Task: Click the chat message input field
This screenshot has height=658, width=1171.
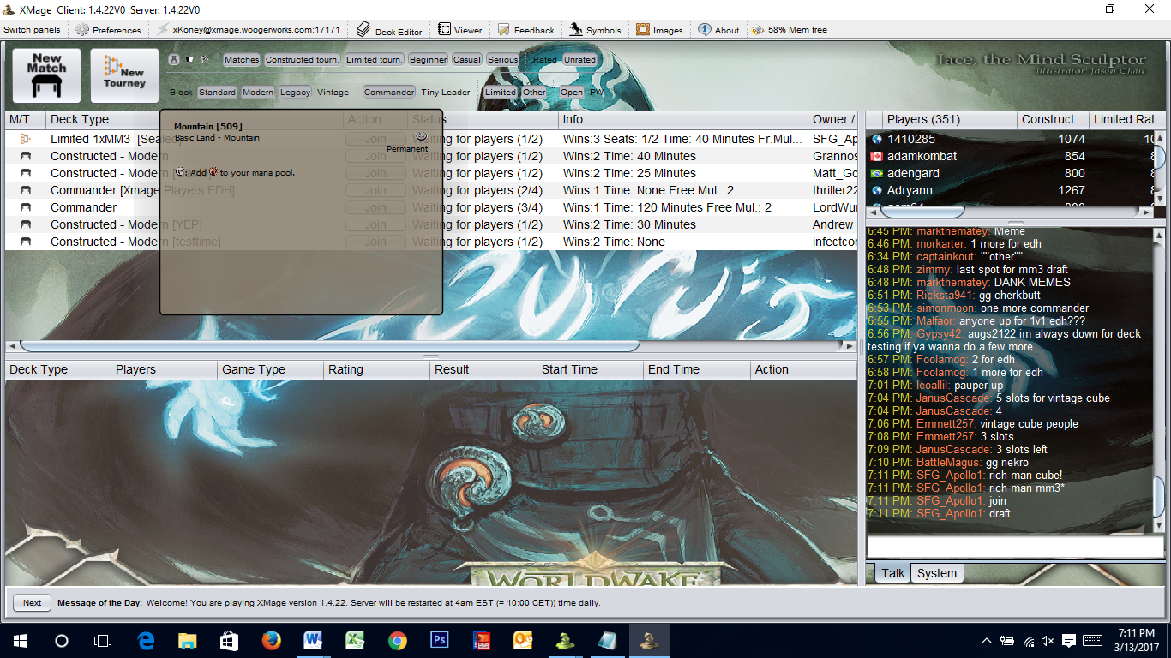Action: tap(1015, 547)
